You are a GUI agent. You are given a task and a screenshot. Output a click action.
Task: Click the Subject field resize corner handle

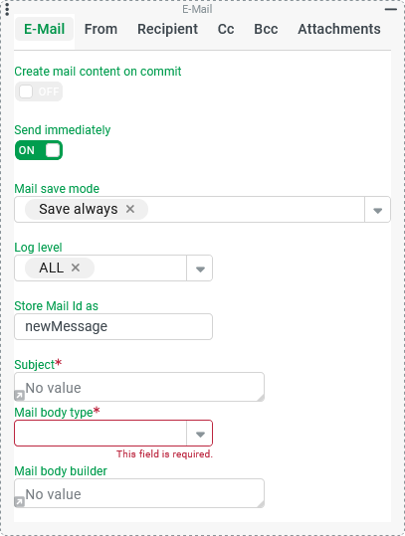tap(261, 398)
